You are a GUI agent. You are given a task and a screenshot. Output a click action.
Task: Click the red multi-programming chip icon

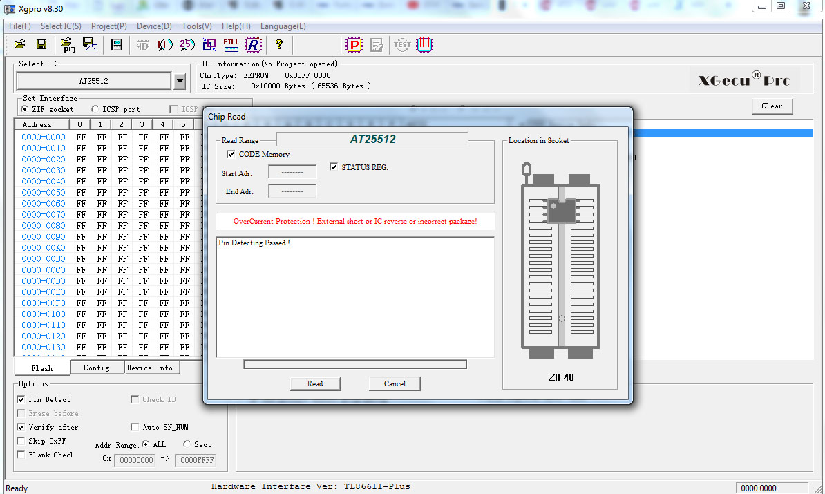pyautogui.click(x=425, y=45)
